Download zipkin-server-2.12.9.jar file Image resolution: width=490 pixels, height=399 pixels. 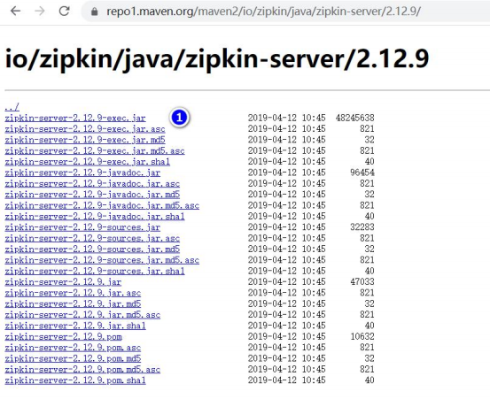click(63, 282)
